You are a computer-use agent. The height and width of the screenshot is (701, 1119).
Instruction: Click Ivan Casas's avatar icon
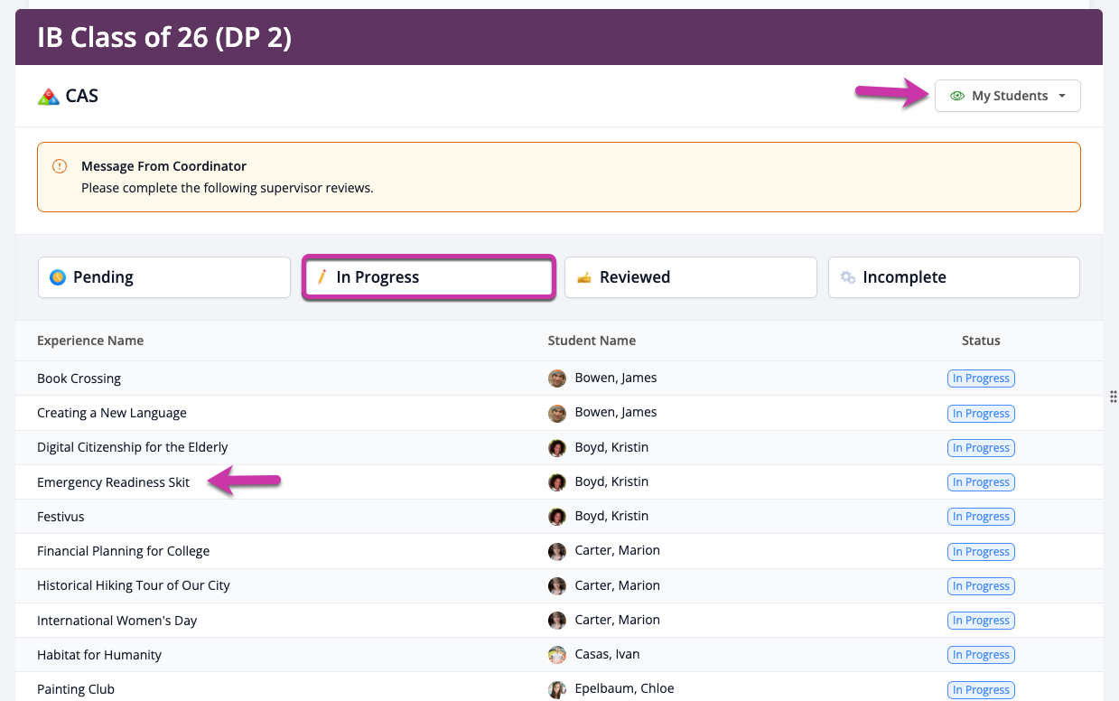point(557,655)
